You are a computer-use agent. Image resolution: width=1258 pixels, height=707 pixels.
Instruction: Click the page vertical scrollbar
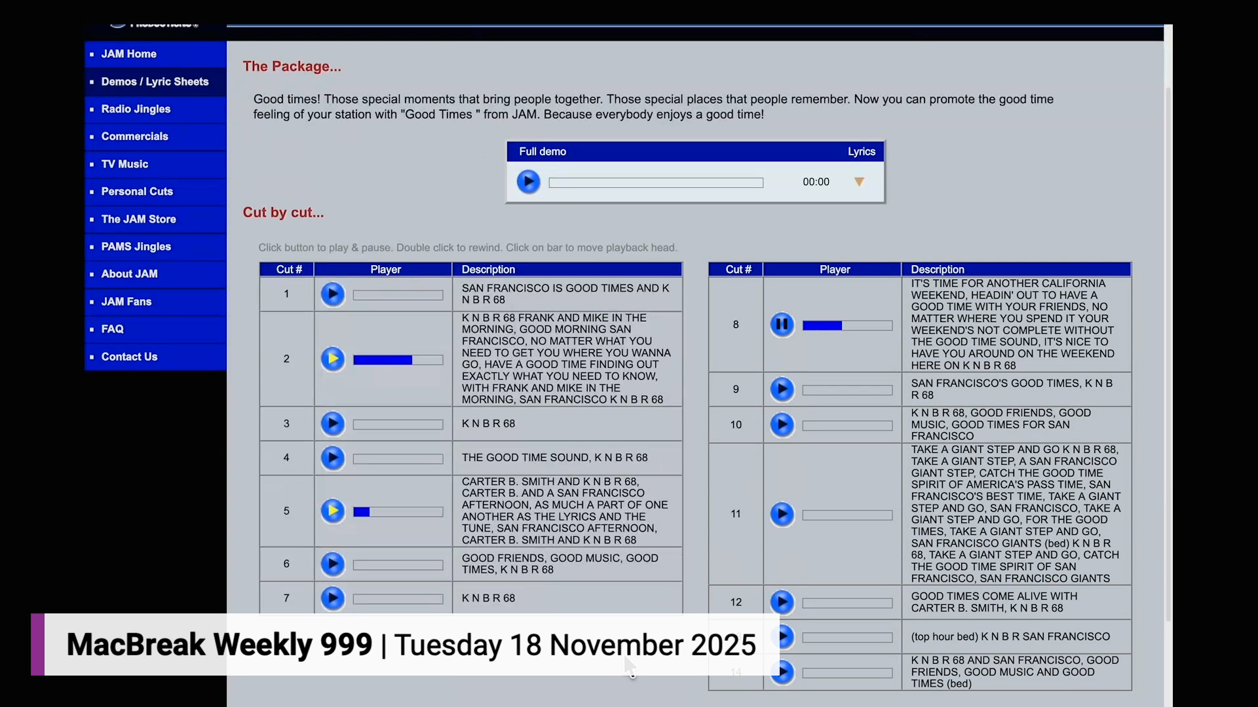pyautogui.click(x=1168, y=353)
